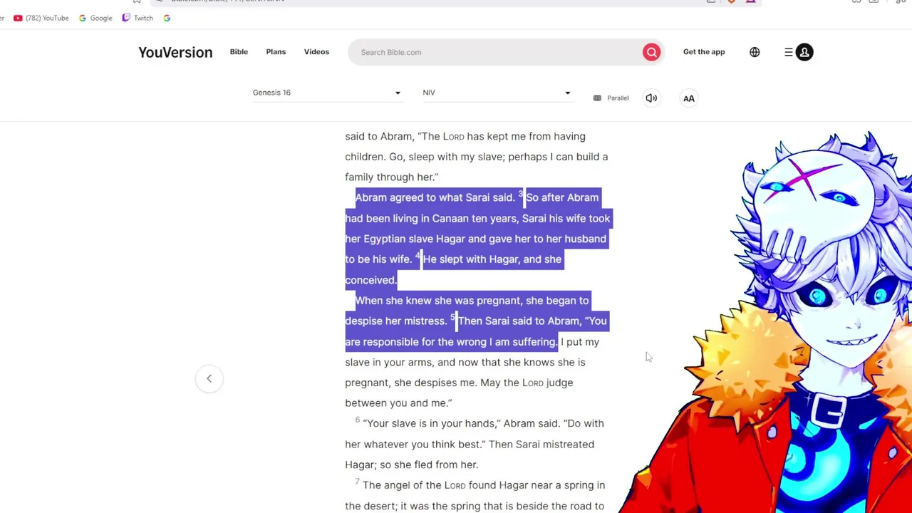Click verse 7 text "The angel of the Lord"
Image resolution: width=912 pixels, height=513 pixels.
pyautogui.click(x=414, y=485)
